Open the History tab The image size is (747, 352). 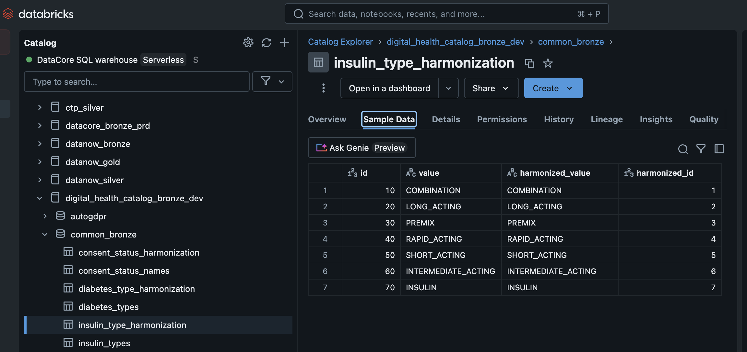559,119
